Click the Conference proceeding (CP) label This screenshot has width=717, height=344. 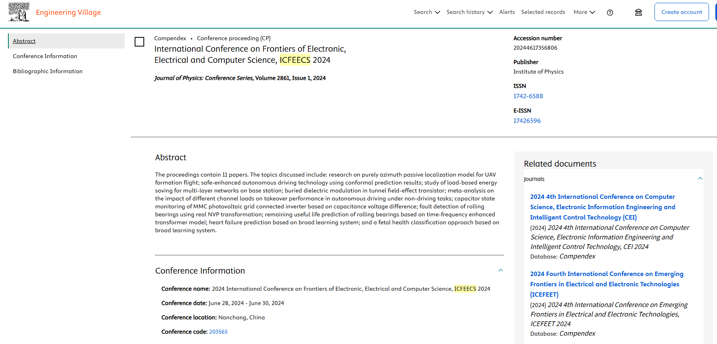tap(234, 38)
